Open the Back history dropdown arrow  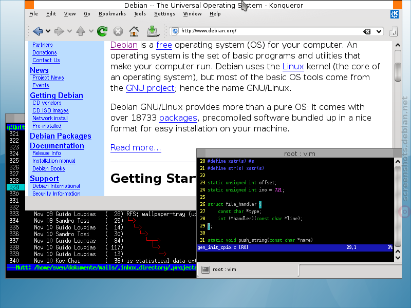click(x=48, y=31)
